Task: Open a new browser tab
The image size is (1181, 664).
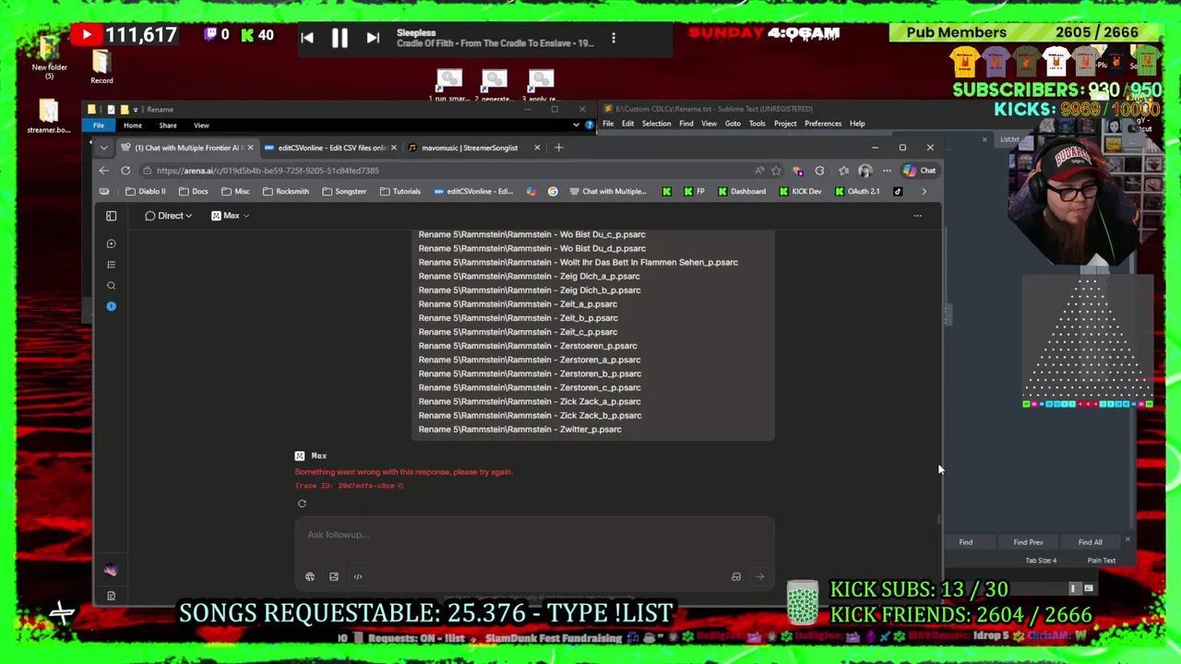Action: (x=558, y=148)
